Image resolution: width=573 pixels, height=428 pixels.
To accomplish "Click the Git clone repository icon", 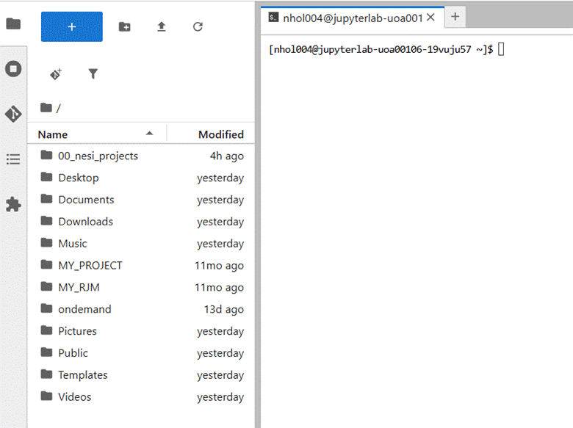I will click(x=56, y=74).
